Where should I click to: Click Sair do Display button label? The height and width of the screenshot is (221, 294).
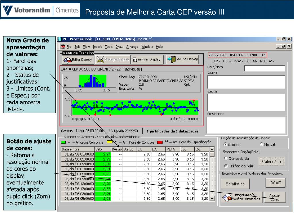pos(187,59)
